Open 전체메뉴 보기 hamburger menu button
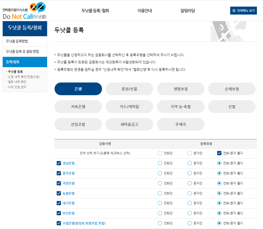The height and width of the screenshot is (229, 263). (x=243, y=11)
